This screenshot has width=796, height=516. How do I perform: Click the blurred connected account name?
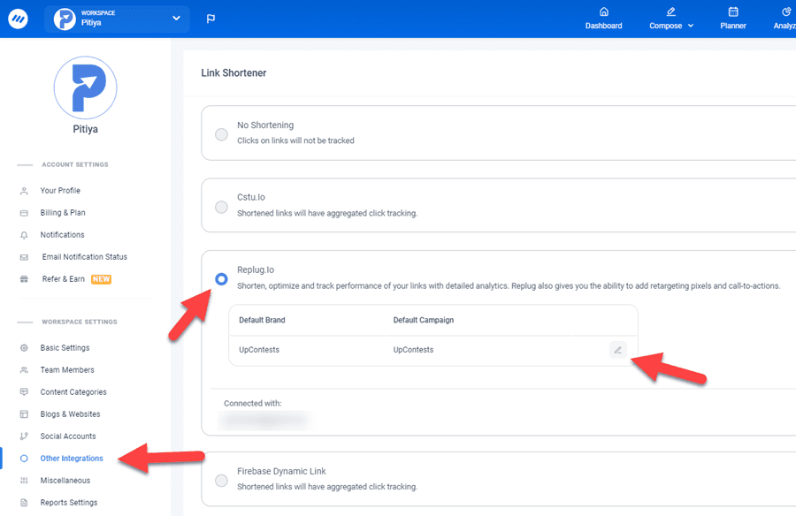[265, 420]
